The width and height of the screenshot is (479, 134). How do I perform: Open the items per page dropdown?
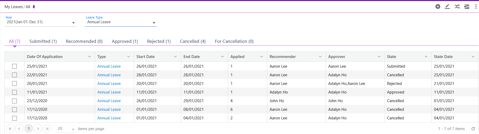pos(73,129)
